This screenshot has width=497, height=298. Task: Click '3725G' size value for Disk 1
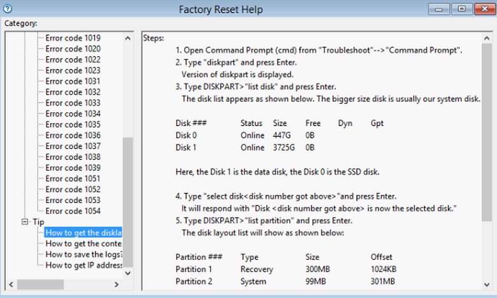pyautogui.click(x=284, y=148)
